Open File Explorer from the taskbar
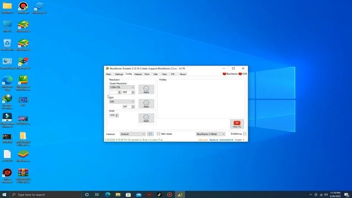 point(118,195)
